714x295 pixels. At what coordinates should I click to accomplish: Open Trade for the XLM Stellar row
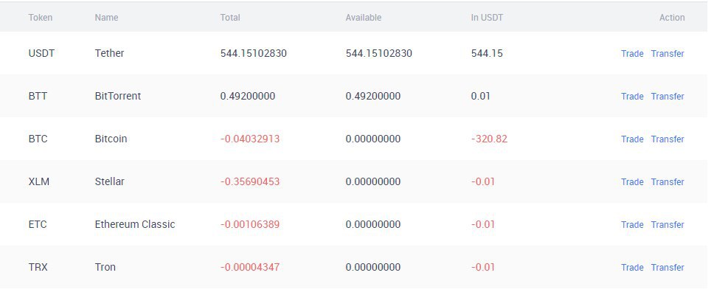point(632,182)
